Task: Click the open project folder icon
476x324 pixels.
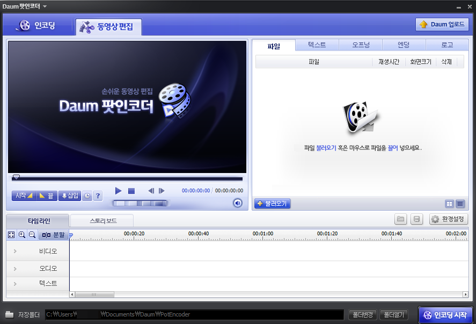Action: coord(400,219)
